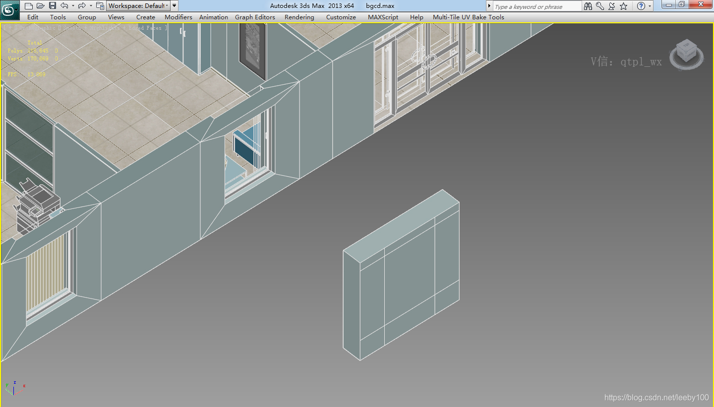714x407 pixels.
Task: Open the undo history dropdown arrow
Action: point(73,6)
